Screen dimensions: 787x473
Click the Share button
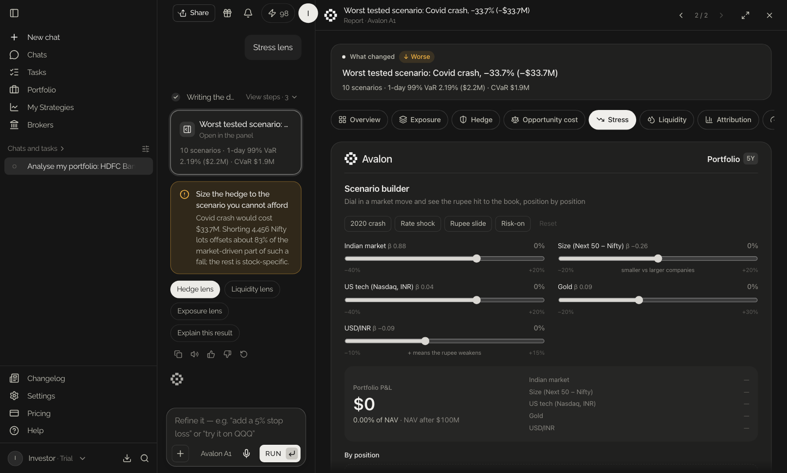(194, 13)
